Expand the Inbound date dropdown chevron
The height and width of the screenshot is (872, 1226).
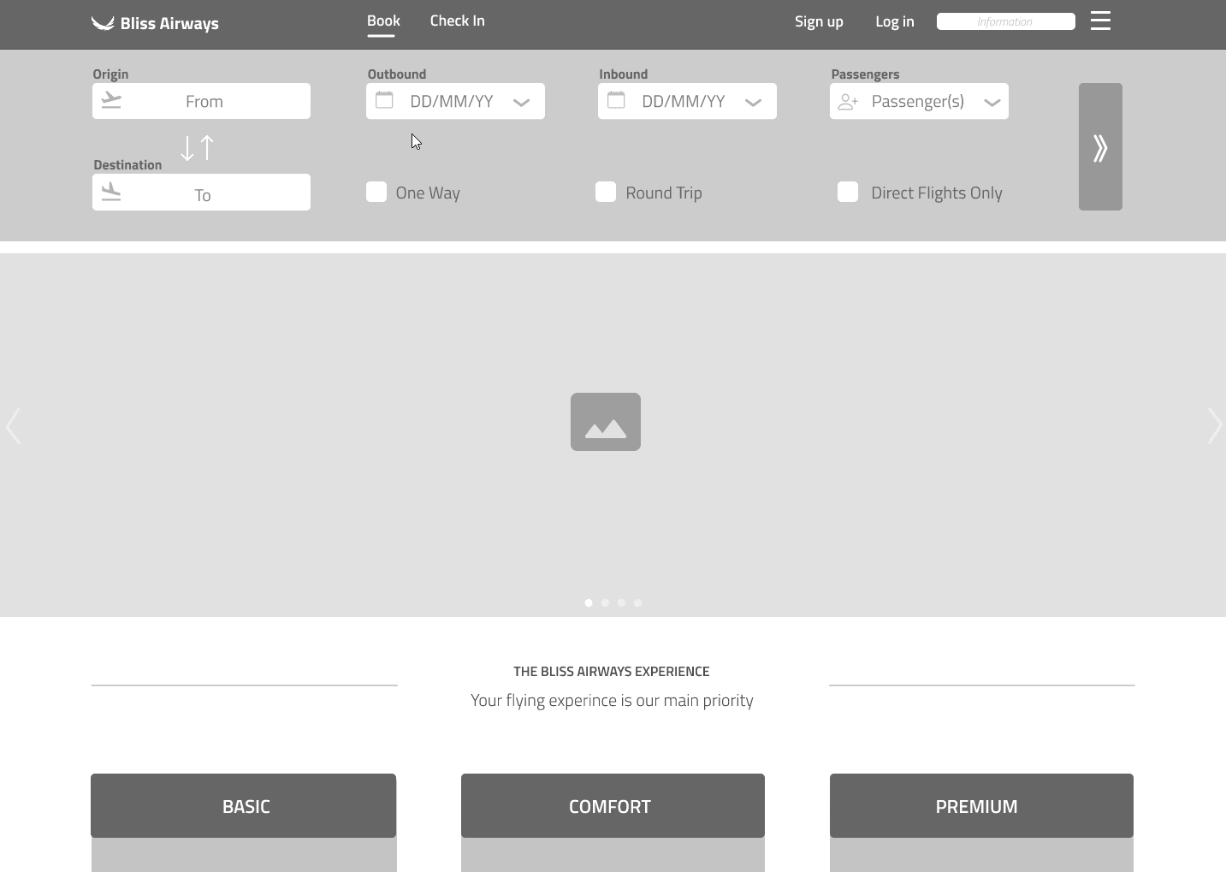pyautogui.click(x=753, y=103)
